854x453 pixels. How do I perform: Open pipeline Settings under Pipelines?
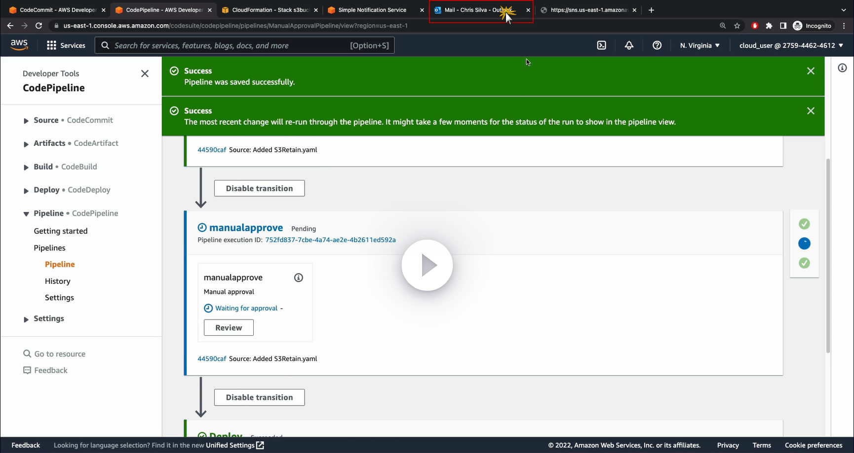59,298
